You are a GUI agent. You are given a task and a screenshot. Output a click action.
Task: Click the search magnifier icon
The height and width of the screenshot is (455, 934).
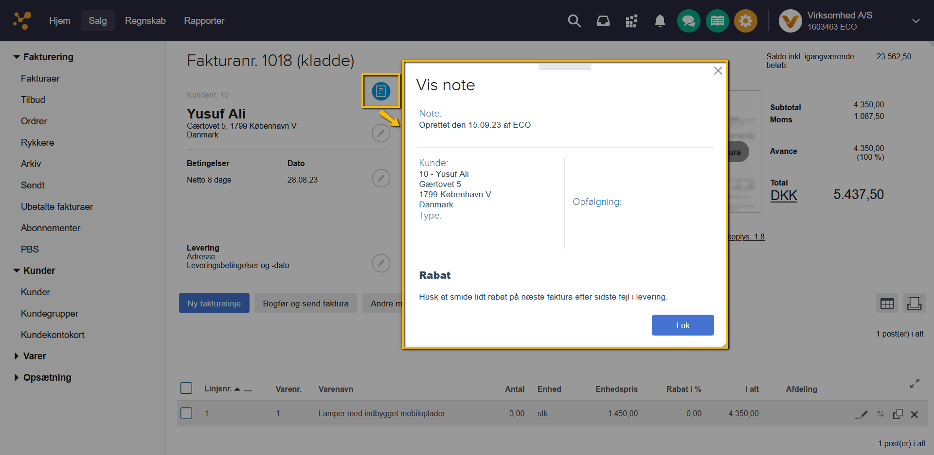pos(574,21)
